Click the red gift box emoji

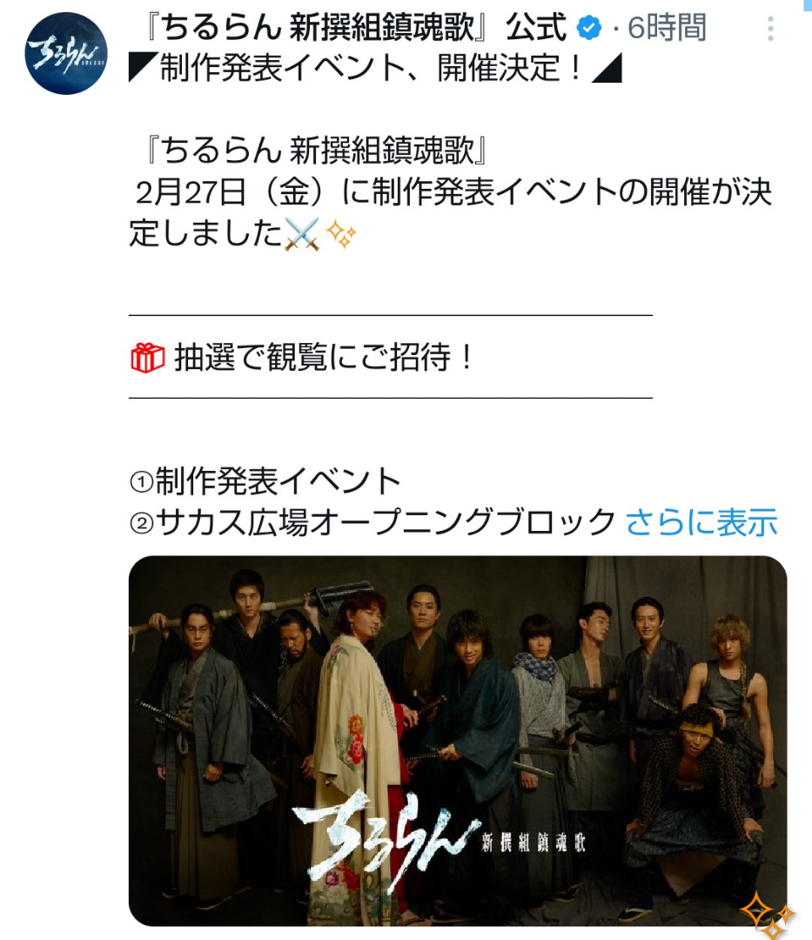(147, 358)
